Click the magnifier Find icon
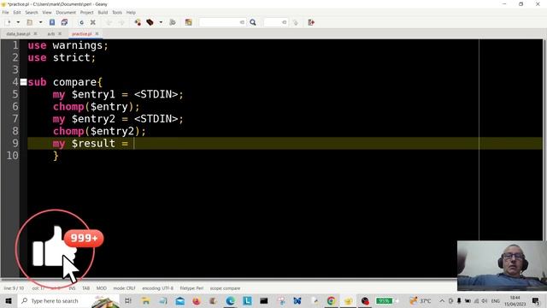 (x=253, y=22)
